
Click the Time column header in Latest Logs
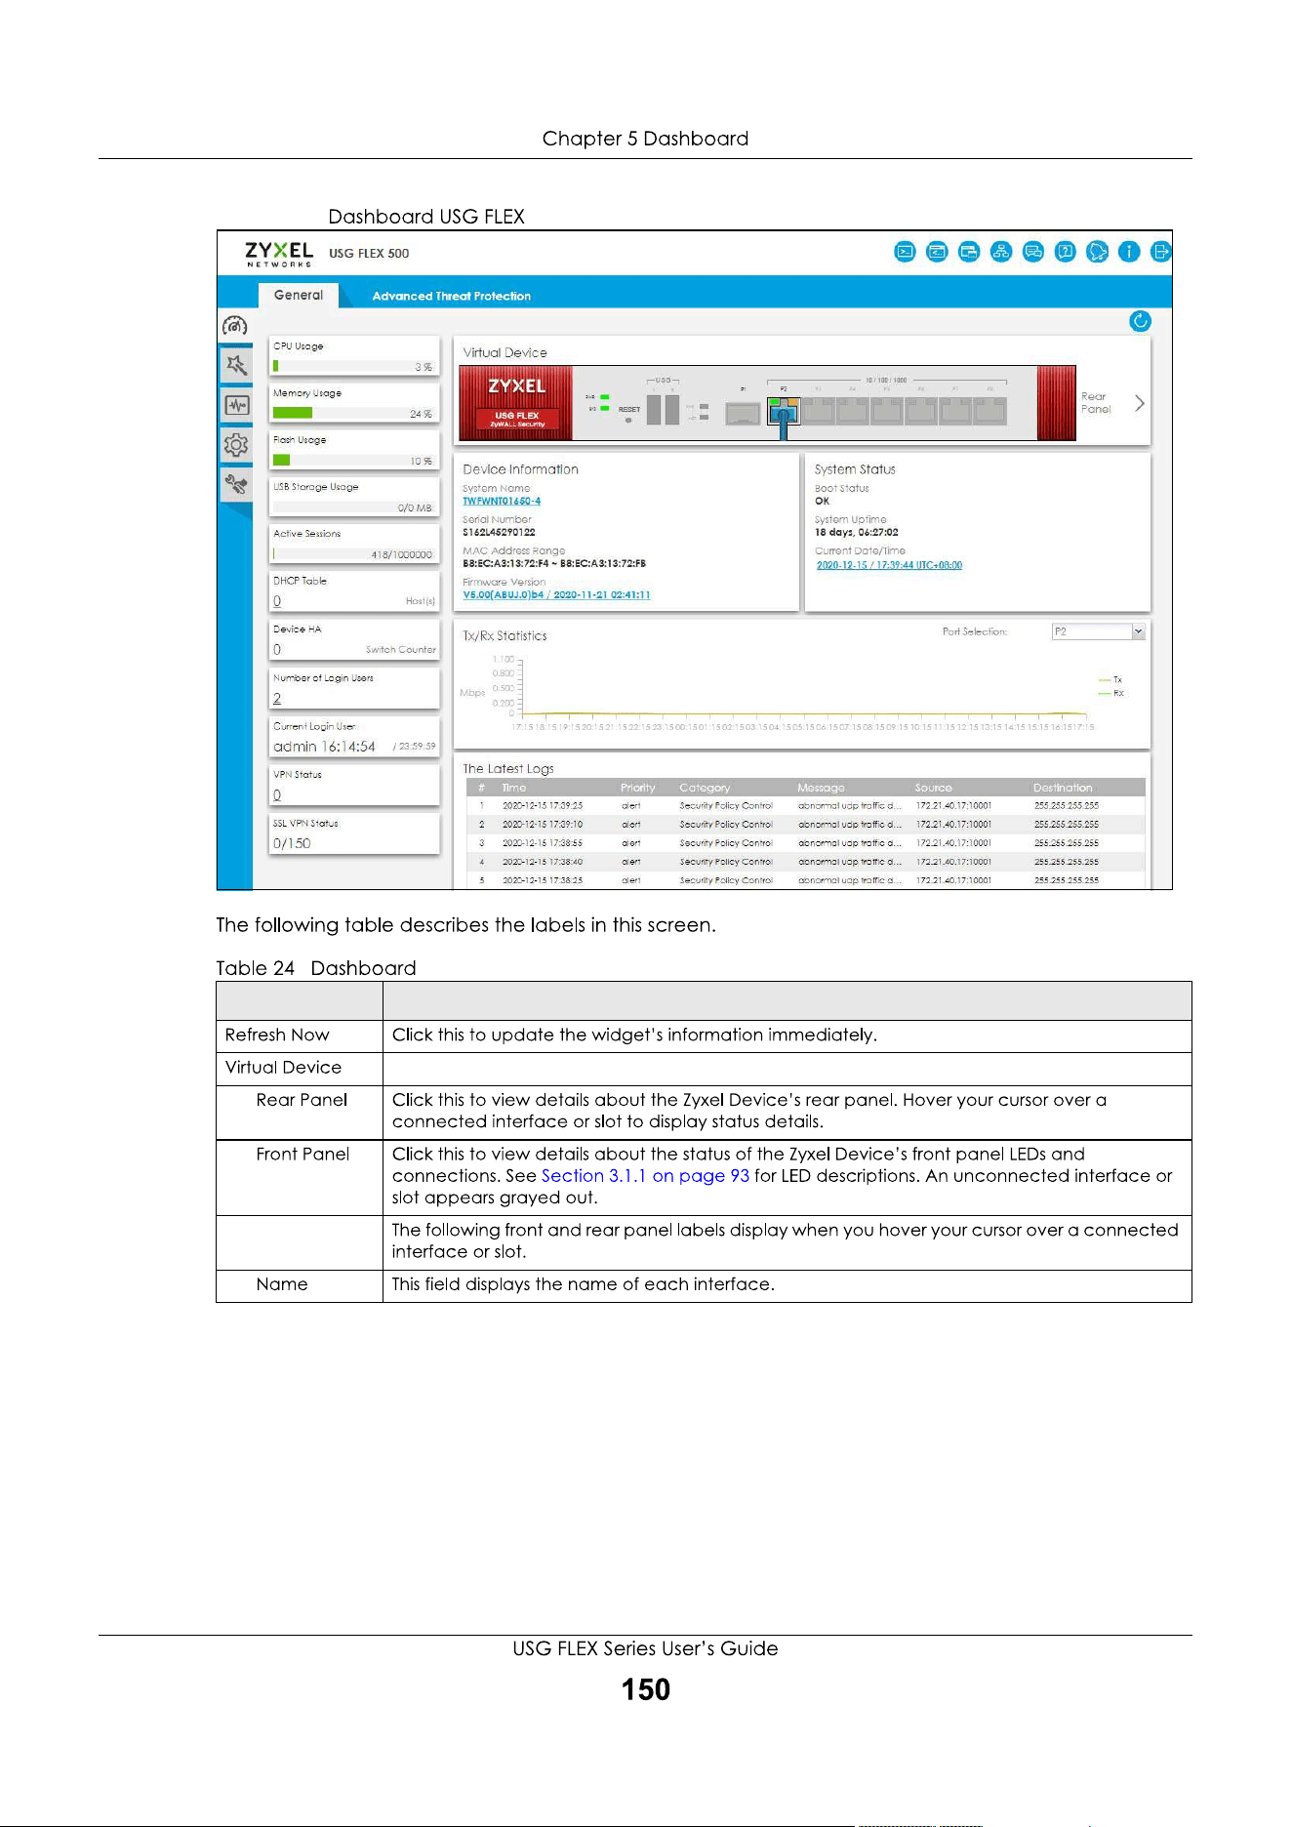514,788
